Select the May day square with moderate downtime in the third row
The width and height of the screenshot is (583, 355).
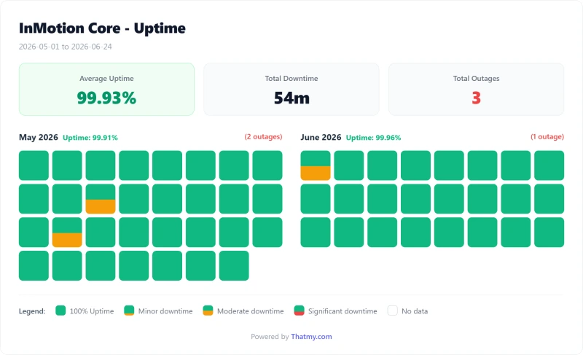pyautogui.click(x=67, y=233)
